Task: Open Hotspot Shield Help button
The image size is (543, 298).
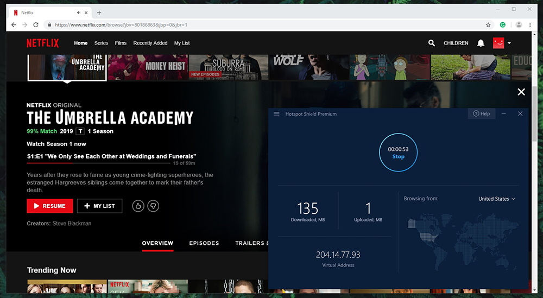Action: [x=481, y=113]
